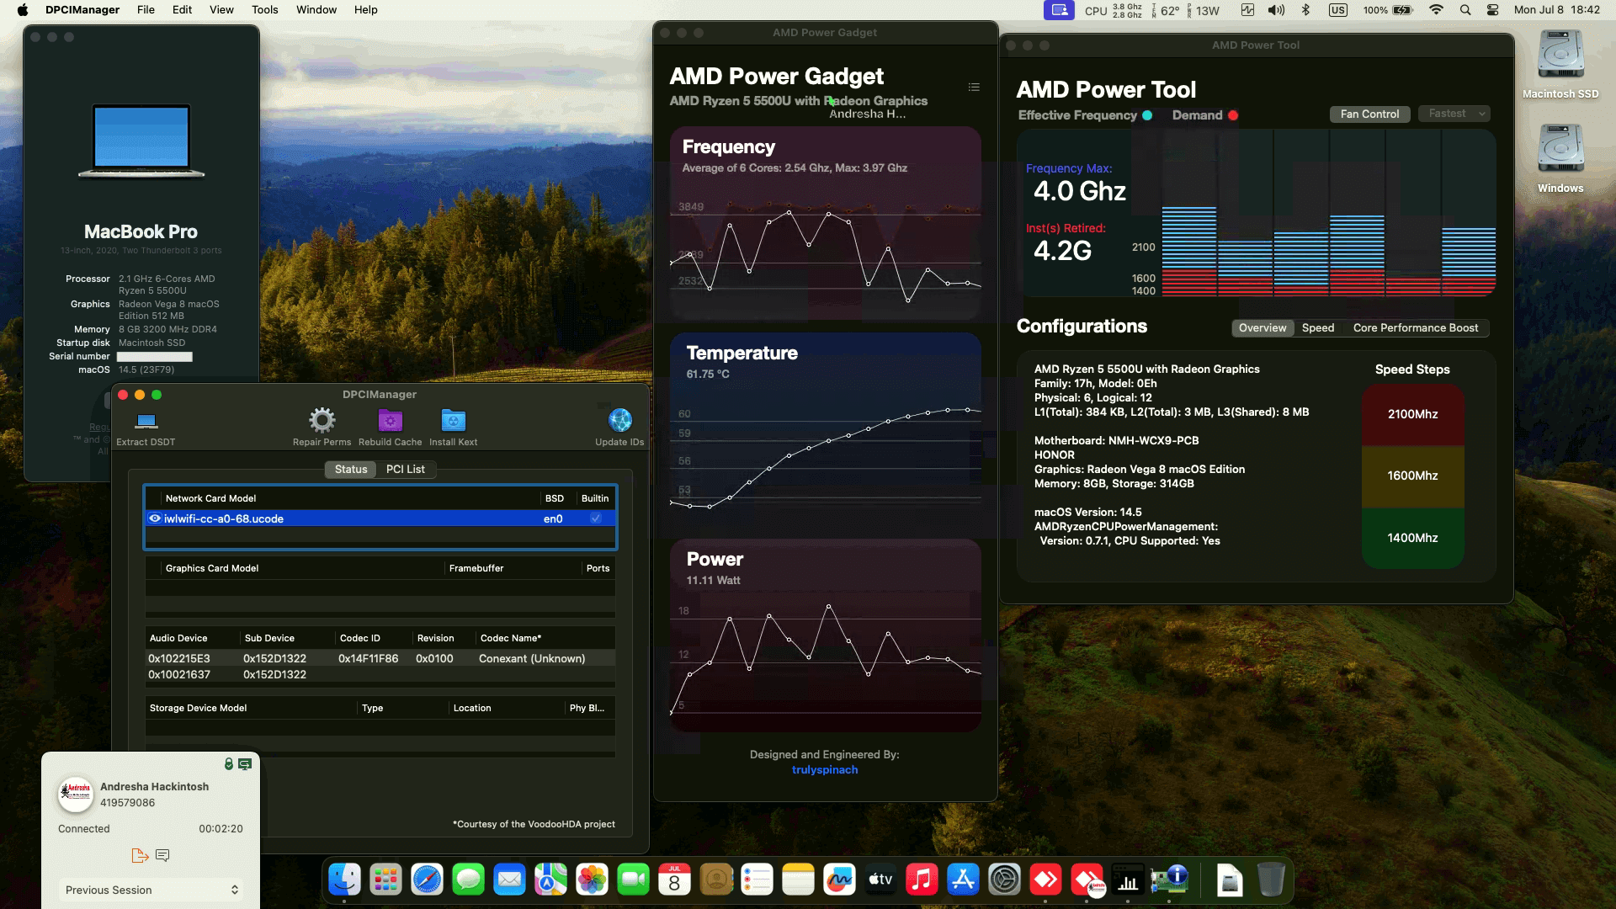The height and width of the screenshot is (909, 1616).
Task: Switch to Core Performance Boost tab
Action: point(1415,328)
